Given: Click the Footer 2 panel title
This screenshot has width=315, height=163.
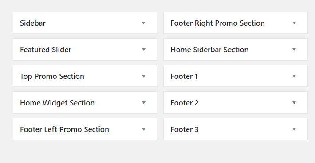Looking at the screenshot, I should tap(185, 103).
